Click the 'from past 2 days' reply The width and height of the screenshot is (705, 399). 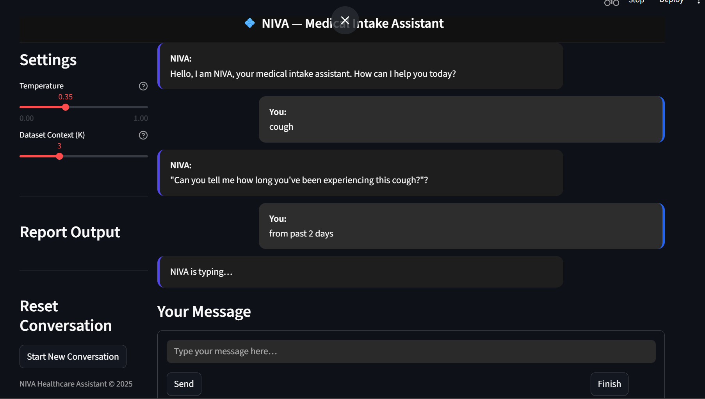[461, 226]
